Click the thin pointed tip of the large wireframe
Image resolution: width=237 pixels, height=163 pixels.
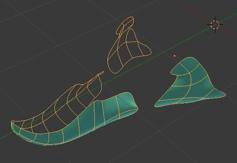click(102, 73)
